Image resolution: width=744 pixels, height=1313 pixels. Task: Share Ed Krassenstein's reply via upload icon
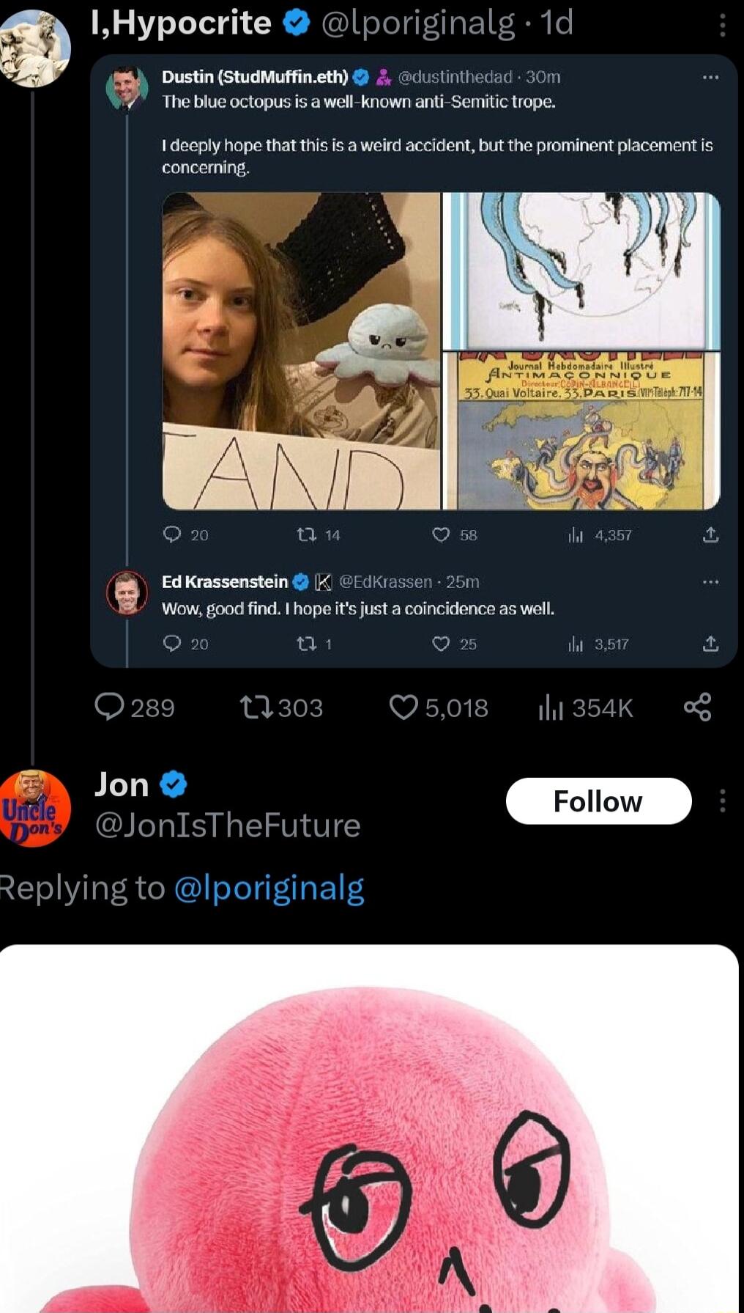[710, 644]
